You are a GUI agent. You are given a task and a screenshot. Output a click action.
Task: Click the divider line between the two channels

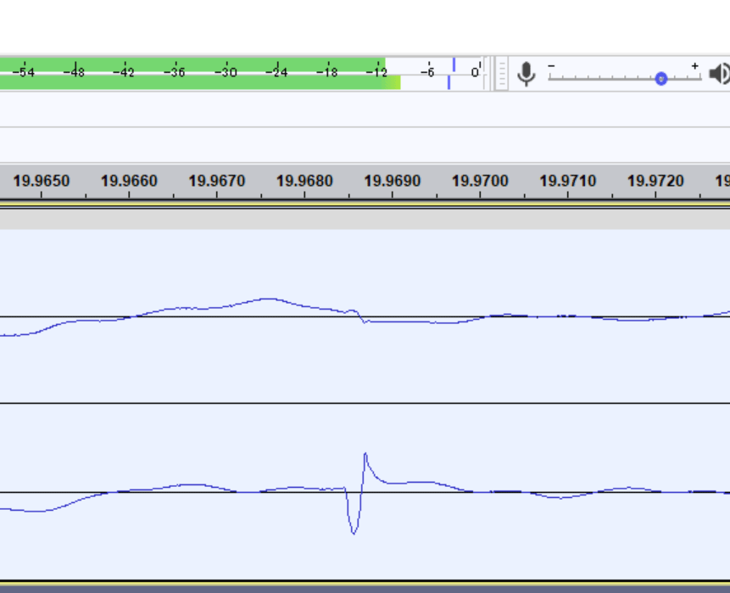pyautogui.click(x=365, y=403)
